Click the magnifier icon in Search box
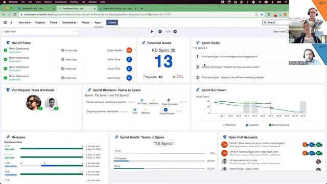 click(265, 22)
